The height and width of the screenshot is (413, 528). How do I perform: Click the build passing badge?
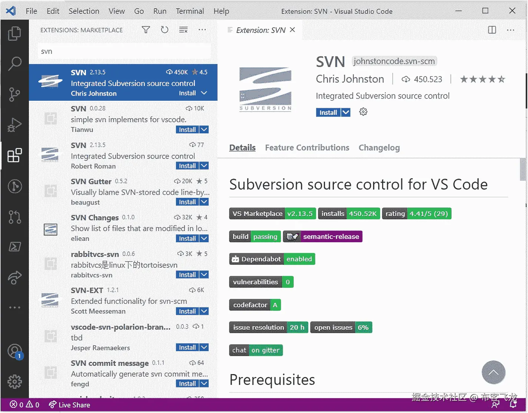255,237
